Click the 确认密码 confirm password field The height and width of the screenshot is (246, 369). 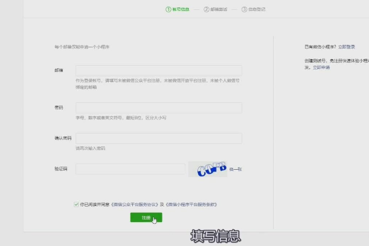[159, 138]
